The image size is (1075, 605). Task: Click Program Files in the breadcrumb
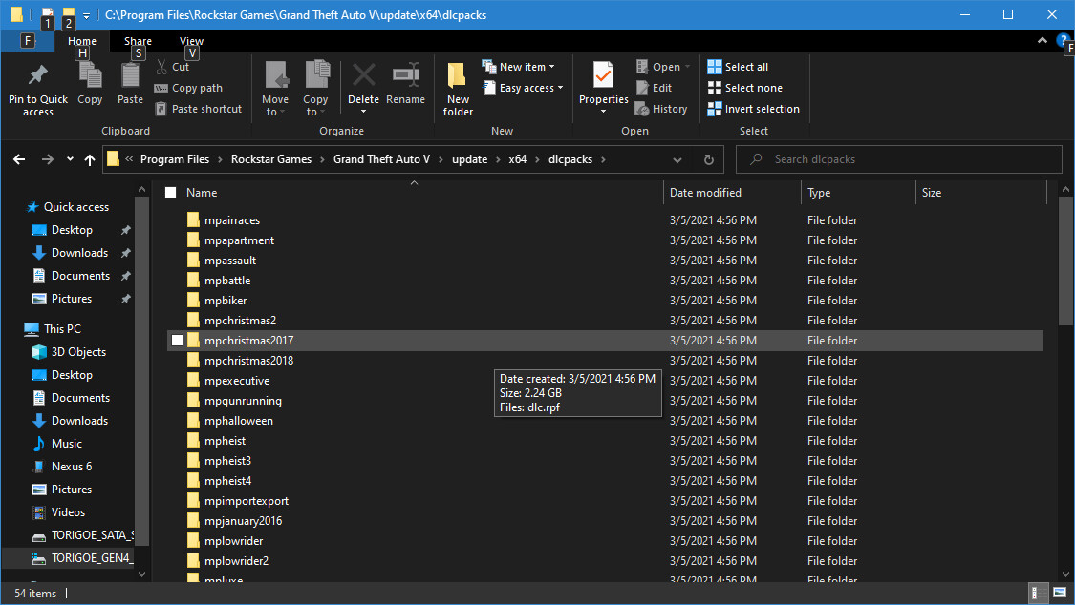[x=175, y=159]
